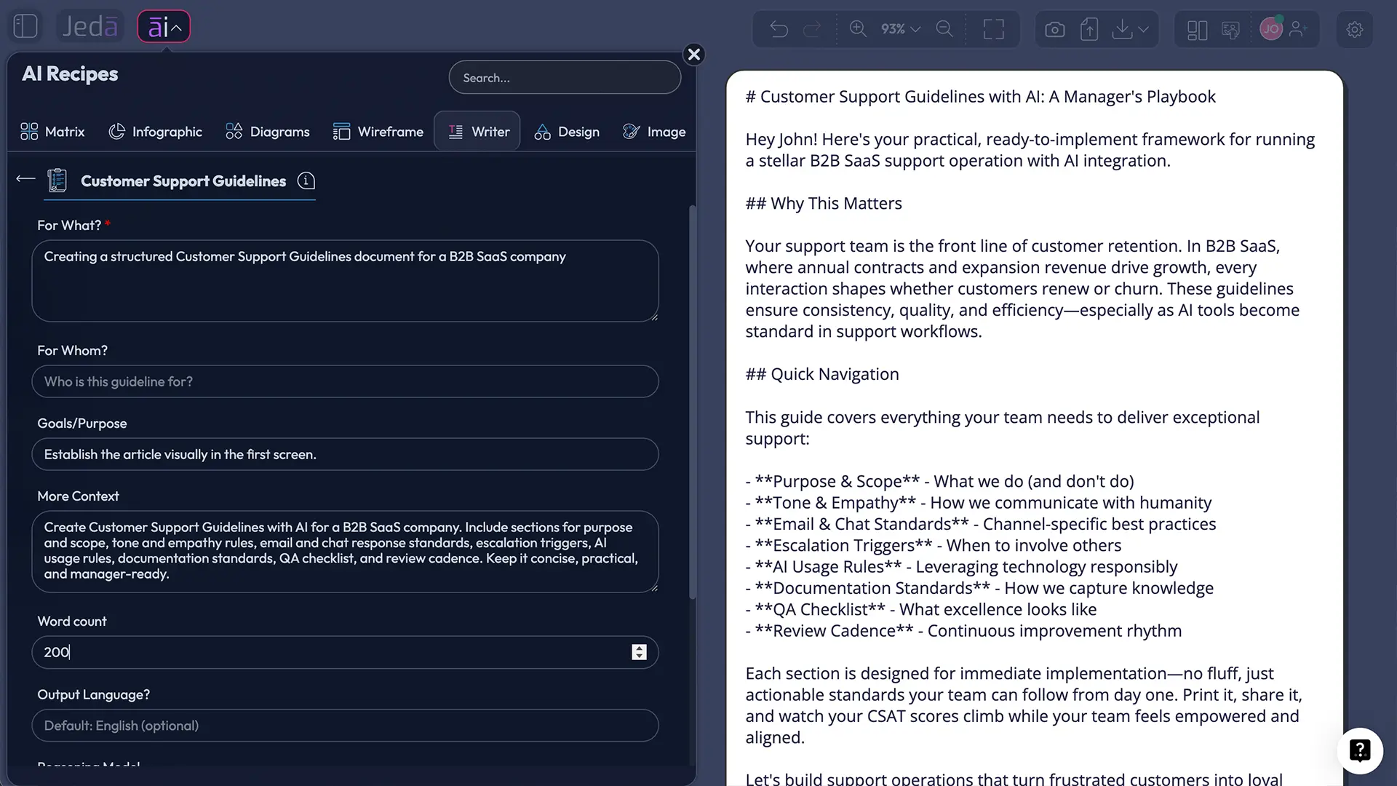Open settings gear
This screenshot has height=786, width=1397.
(x=1354, y=30)
